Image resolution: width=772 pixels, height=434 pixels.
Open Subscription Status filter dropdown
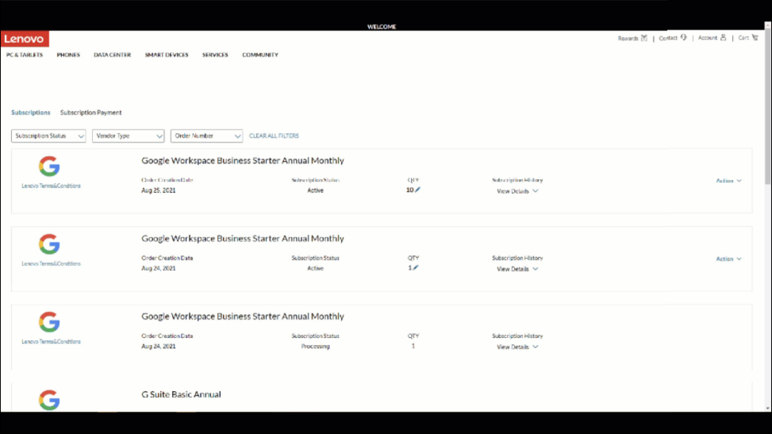[x=48, y=136]
